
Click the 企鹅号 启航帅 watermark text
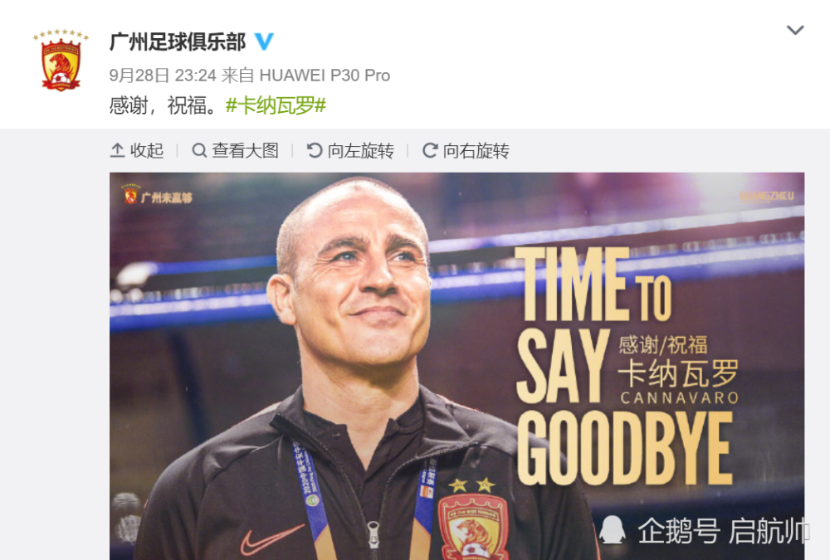click(x=724, y=530)
